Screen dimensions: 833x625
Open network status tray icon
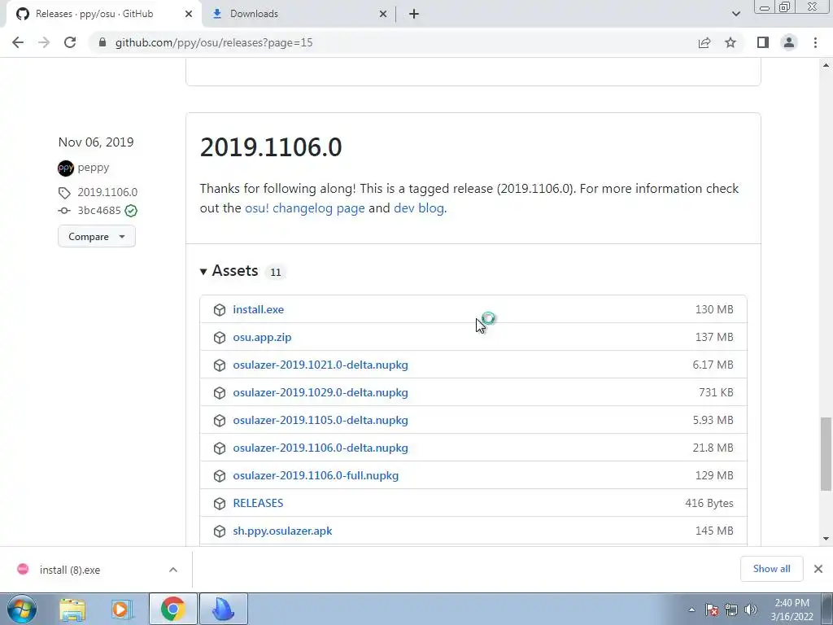pyautogui.click(x=731, y=610)
